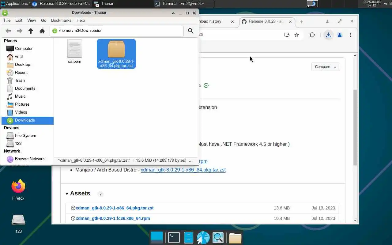The width and height of the screenshot is (392, 245).
Task: Go up to parent folder in Thunar
Action: (31, 31)
